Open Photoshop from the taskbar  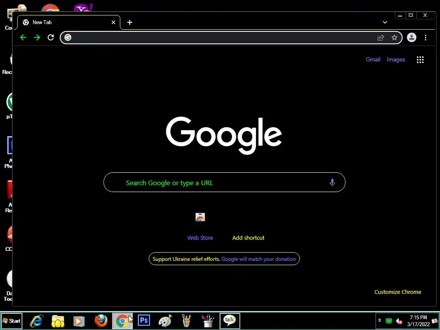(144, 320)
